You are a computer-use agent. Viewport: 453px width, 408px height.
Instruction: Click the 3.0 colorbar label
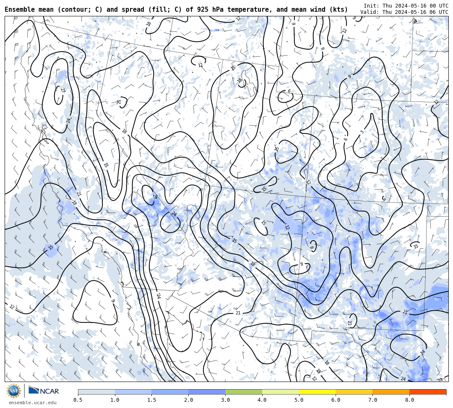pyautogui.click(x=225, y=400)
